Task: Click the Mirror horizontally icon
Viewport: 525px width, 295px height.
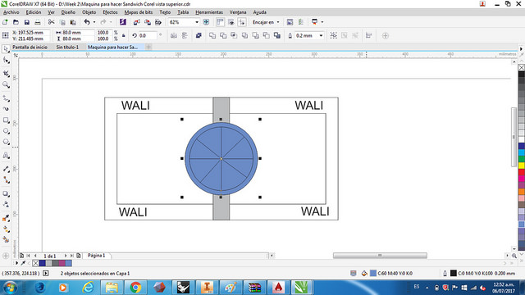Action: 173,35
